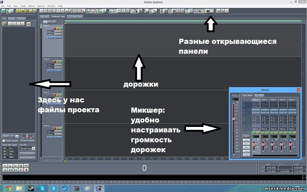
Task: Toggle the MIDI file type checkbox
Action: pos(4,157)
